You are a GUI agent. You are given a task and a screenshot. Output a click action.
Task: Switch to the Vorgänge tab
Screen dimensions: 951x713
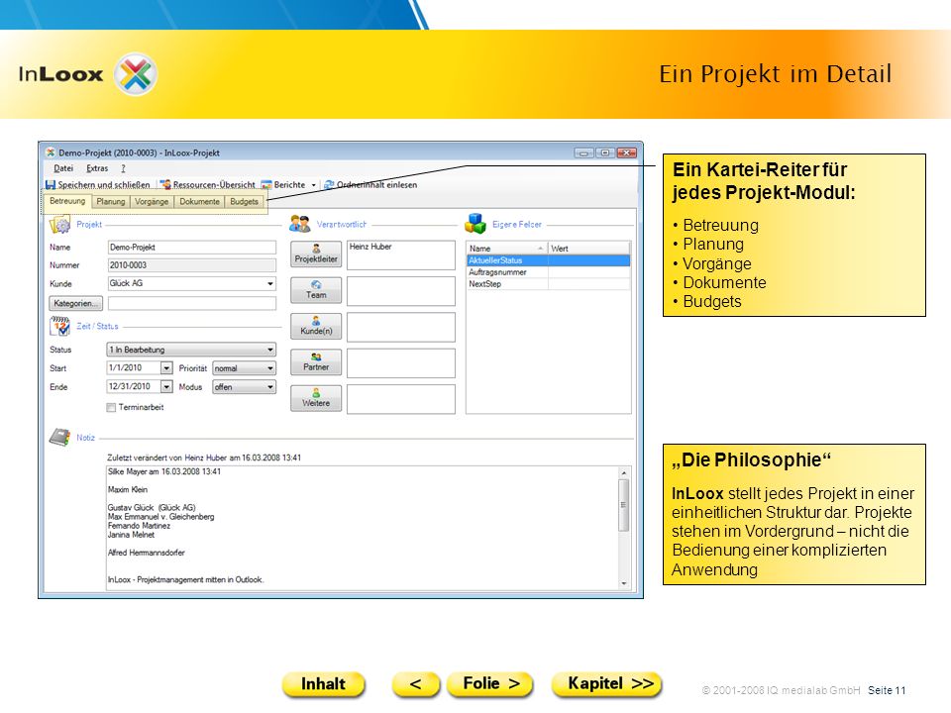coord(152,201)
